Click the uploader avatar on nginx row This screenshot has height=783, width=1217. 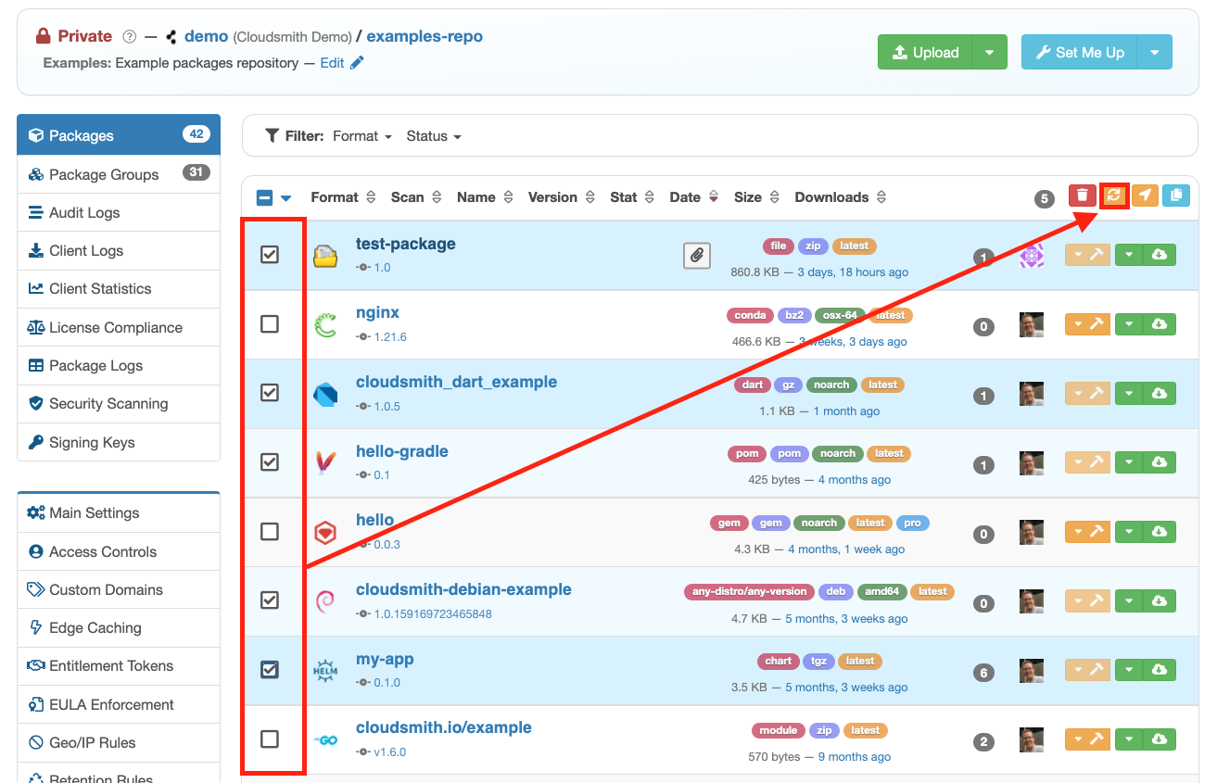(1032, 325)
